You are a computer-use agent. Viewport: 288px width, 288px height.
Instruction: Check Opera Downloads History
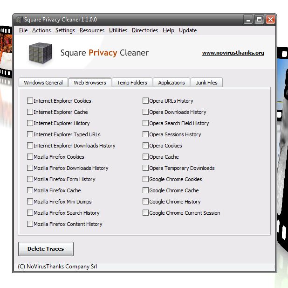click(x=145, y=112)
